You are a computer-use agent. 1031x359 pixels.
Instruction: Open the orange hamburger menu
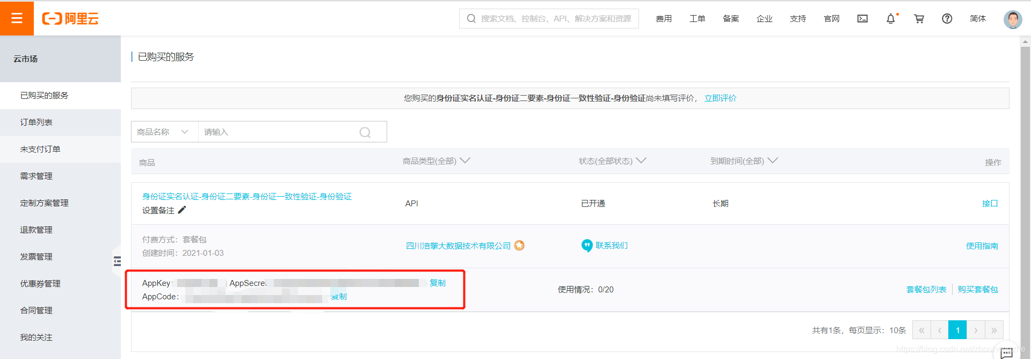[x=17, y=18]
